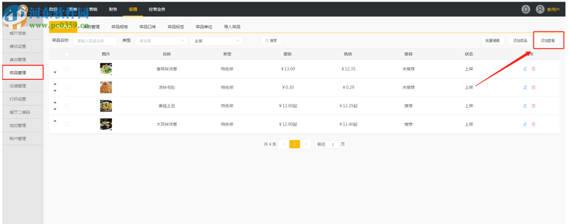569x224 pixels.
Task: Edit the 香菇土豆 dish
Action: click(525, 106)
